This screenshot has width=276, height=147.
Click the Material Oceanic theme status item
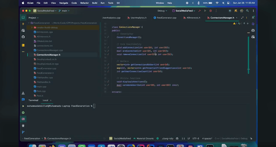(x=143, y=139)
